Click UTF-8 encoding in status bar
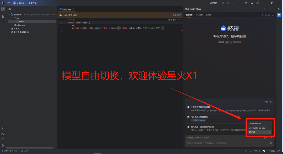Viewport: 283px width, 154px height. [x=257, y=151]
